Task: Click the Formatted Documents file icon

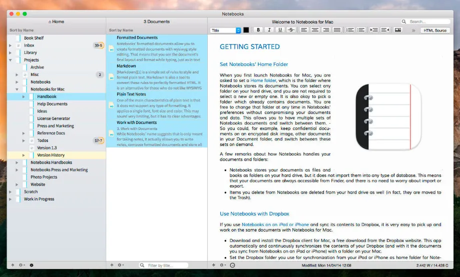Action: point(112,49)
